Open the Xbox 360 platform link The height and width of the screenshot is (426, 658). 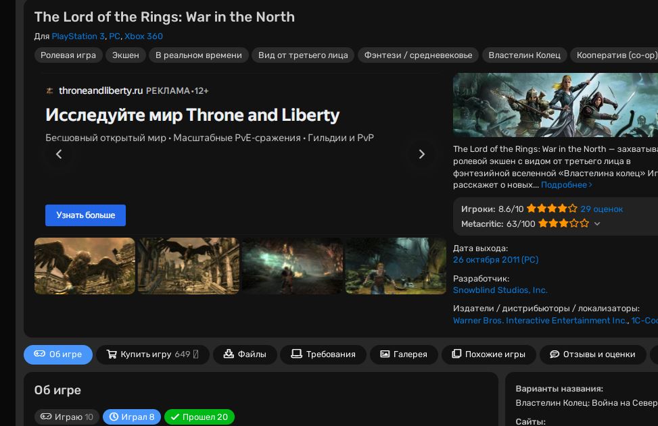click(143, 36)
